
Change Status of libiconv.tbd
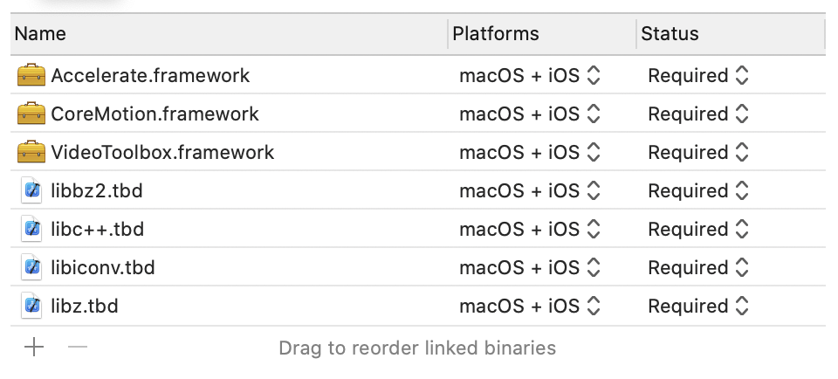[x=698, y=268]
